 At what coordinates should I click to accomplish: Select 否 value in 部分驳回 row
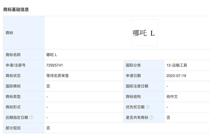click(48, 128)
